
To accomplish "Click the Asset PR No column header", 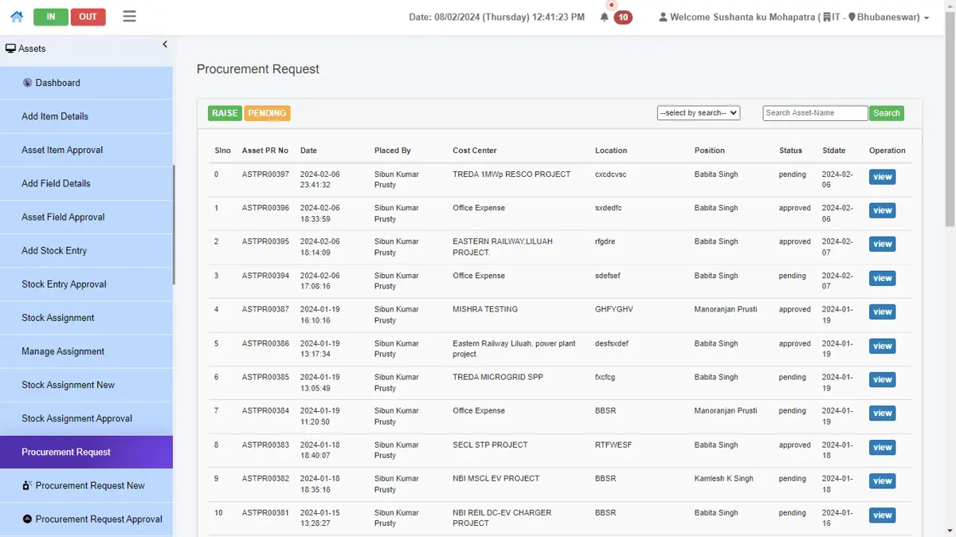I will (x=265, y=151).
